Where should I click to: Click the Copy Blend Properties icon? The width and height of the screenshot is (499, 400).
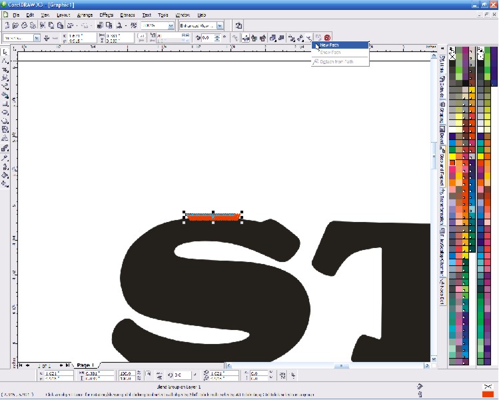318,38
